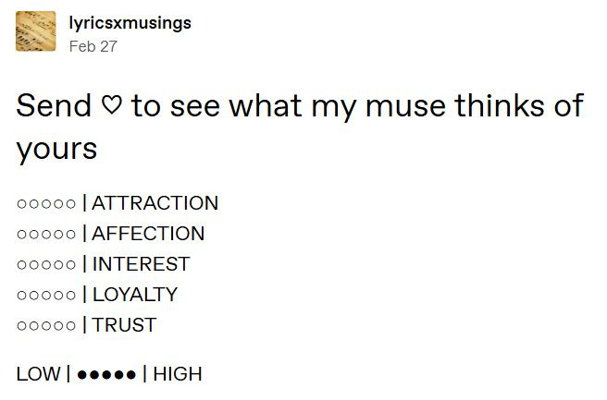This screenshot has width=607, height=400.
Task: Click first filled dot in LOW-HIGH legend
Action: 82,375
